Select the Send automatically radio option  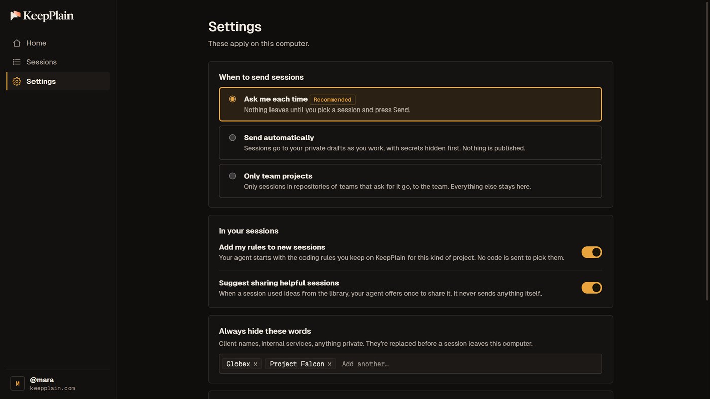pyautogui.click(x=232, y=138)
